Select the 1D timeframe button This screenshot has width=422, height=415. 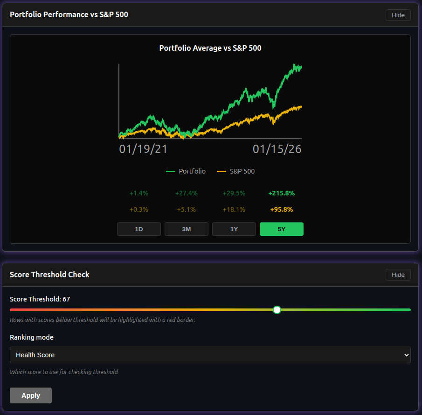click(x=138, y=229)
